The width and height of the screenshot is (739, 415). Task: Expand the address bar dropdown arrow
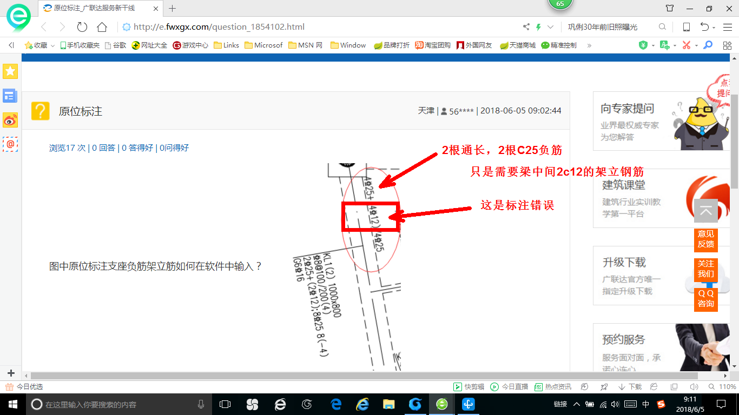point(551,27)
